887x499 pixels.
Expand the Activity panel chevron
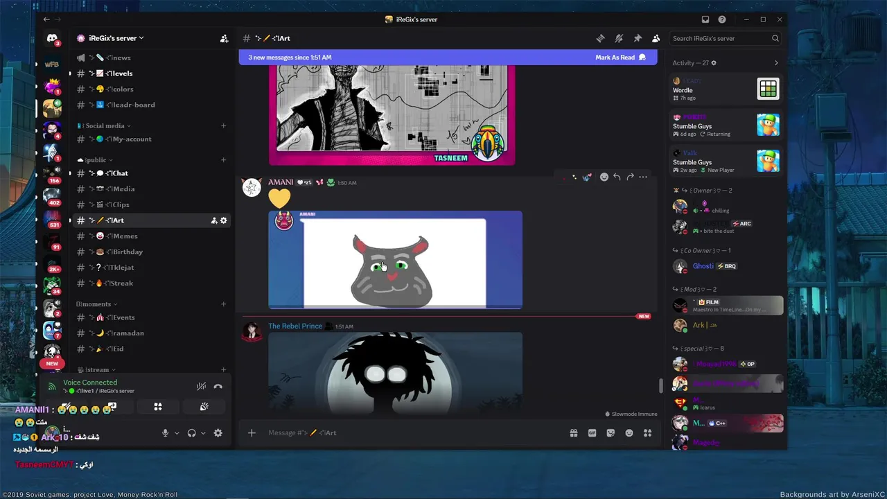776,63
